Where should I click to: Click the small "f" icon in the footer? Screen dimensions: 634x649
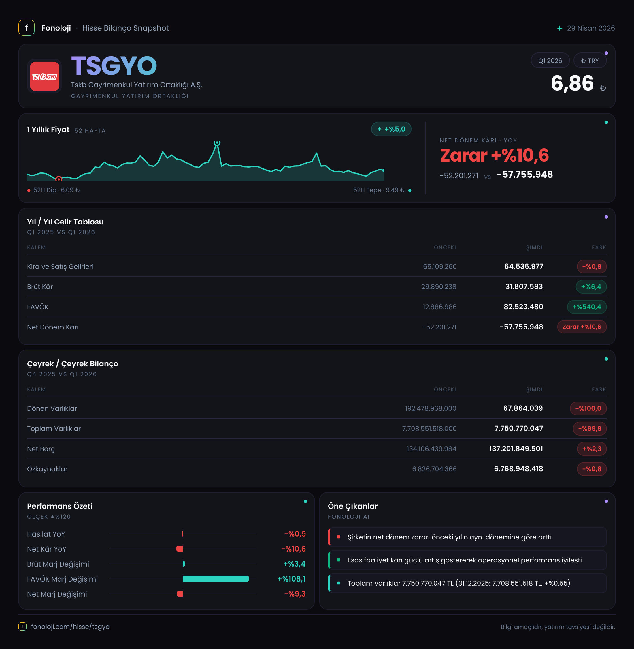22,626
